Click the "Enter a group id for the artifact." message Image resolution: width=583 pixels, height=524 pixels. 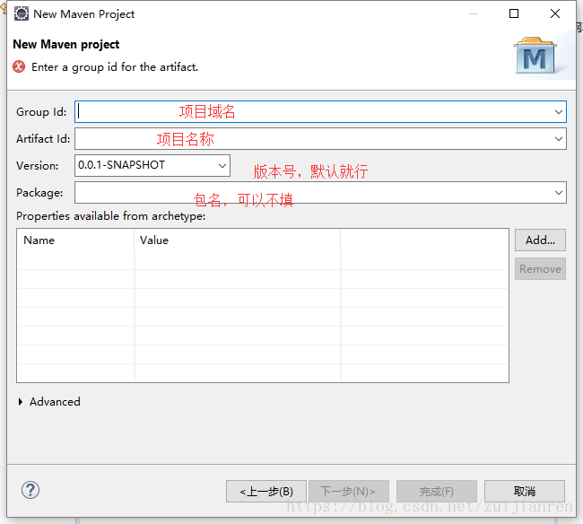115,67
